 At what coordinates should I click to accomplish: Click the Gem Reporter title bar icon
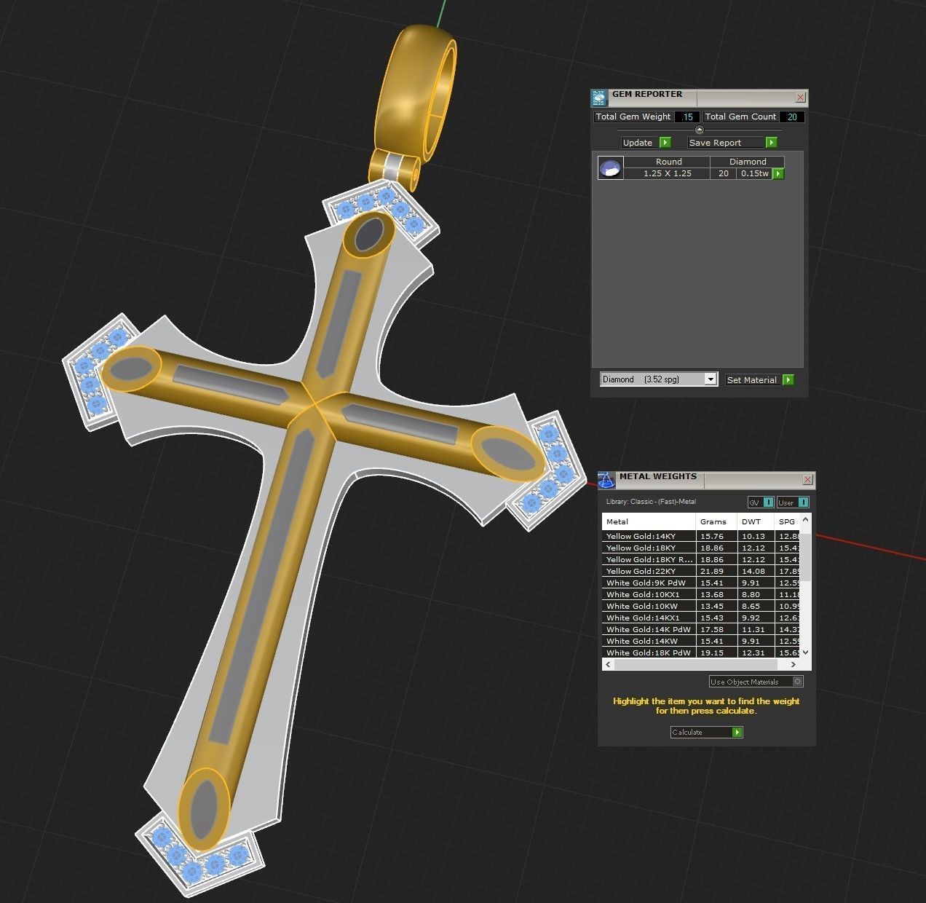pos(599,98)
